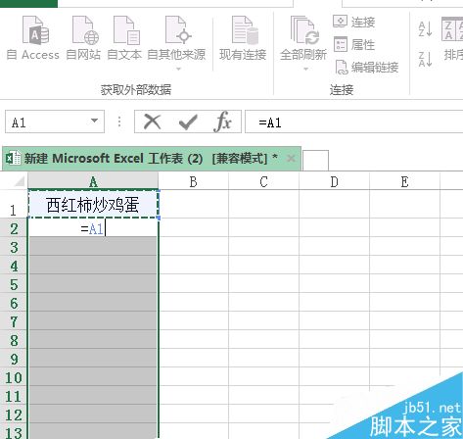This screenshot has height=439, width=463.
Task: Select column D header
Action: pos(334,181)
